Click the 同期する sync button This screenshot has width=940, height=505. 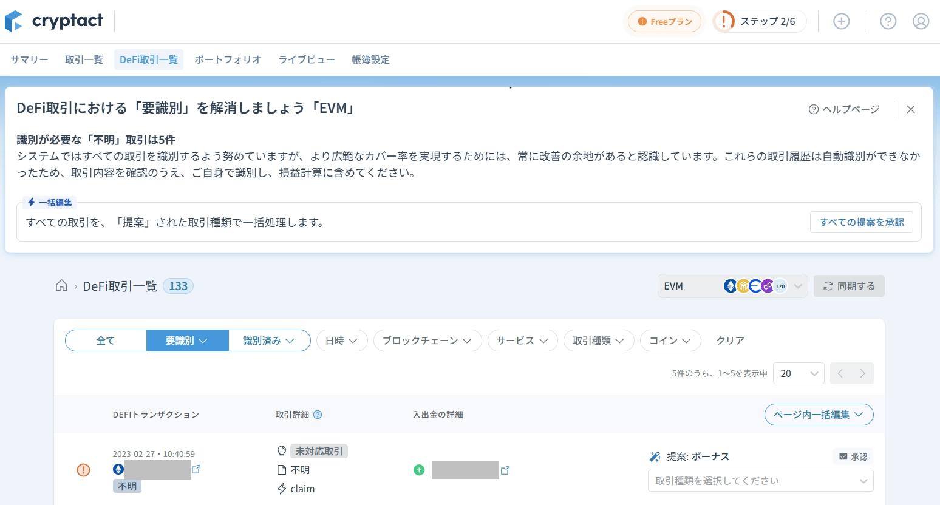pyautogui.click(x=849, y=286)
